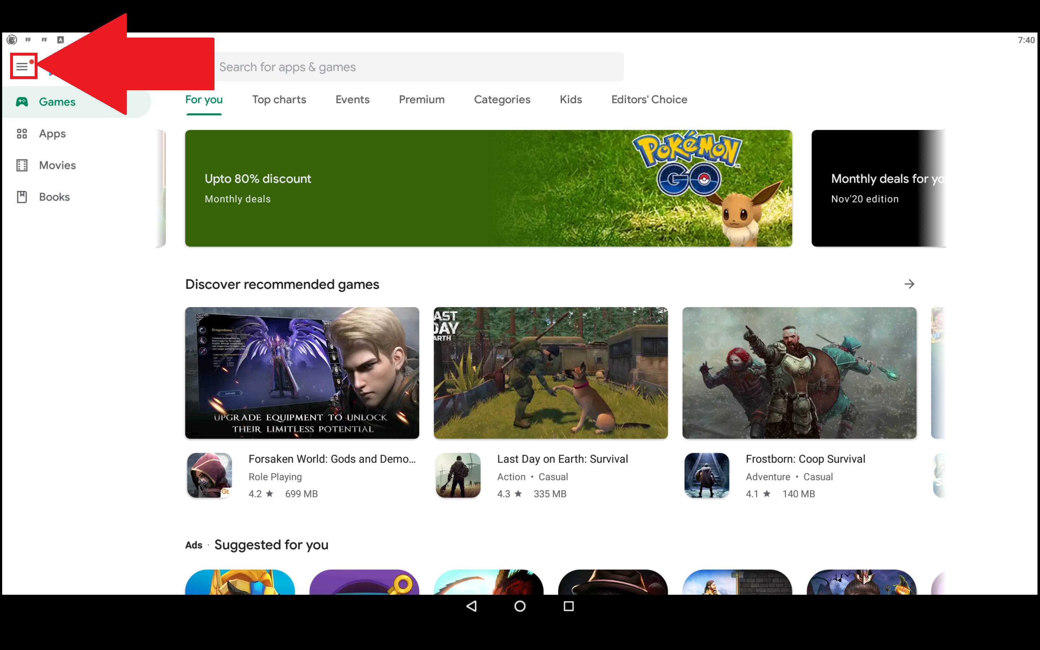1040x650 pixels.
Task: Open Last Day on Earth: Survival title
Action: (563, 459)
